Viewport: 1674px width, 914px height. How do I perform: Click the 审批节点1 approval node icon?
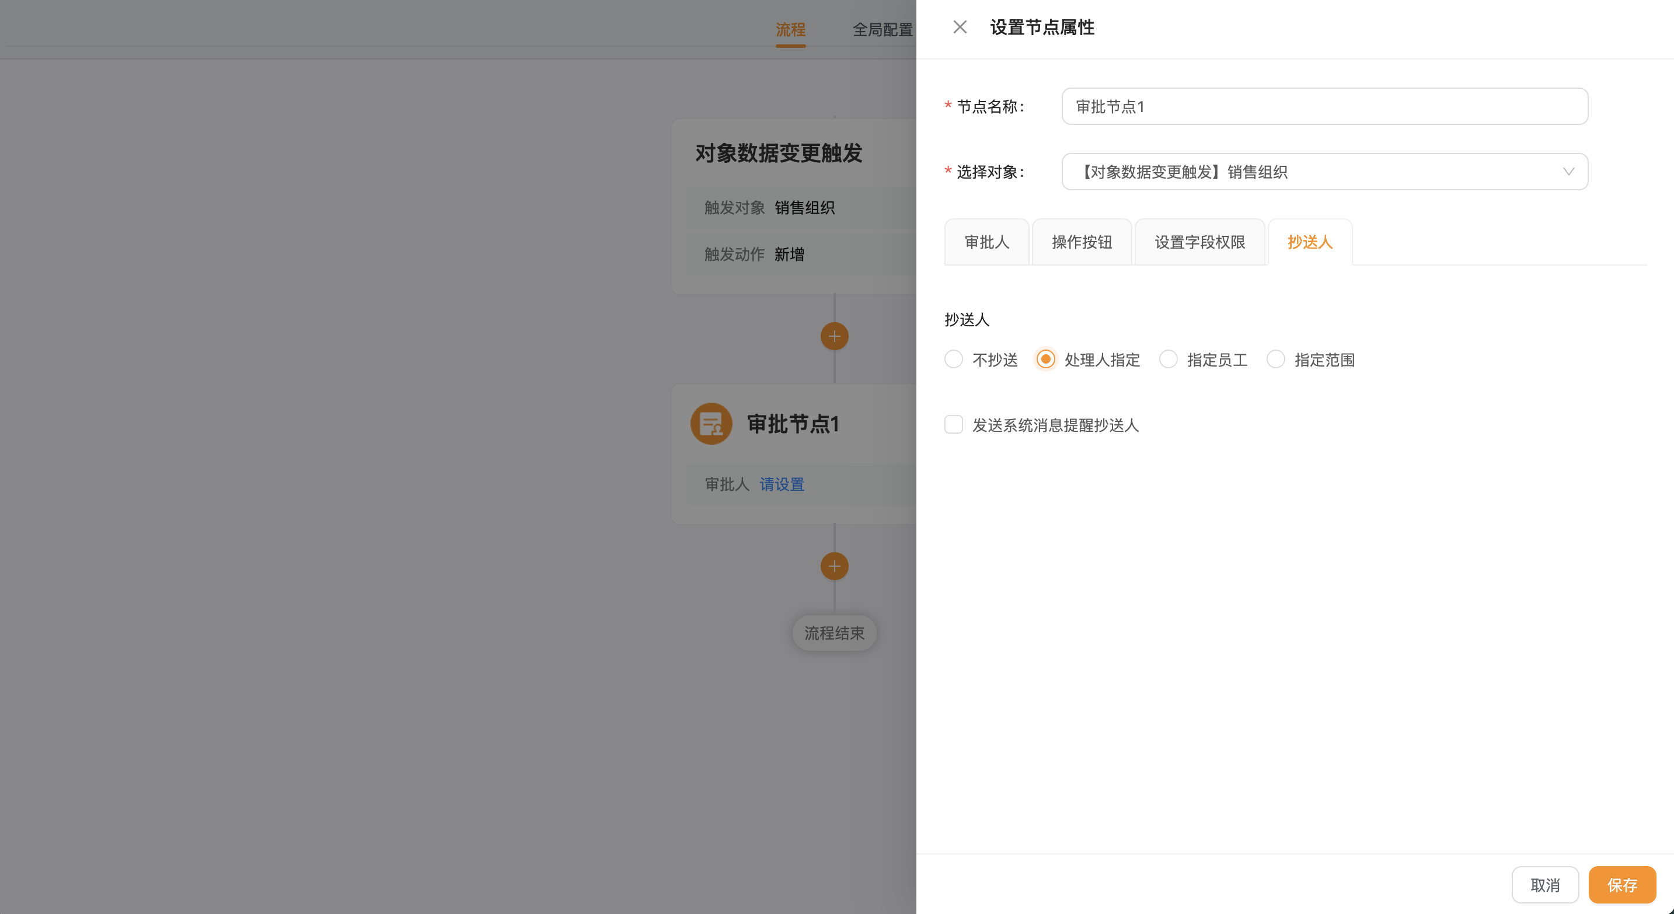tap(711, 424)
